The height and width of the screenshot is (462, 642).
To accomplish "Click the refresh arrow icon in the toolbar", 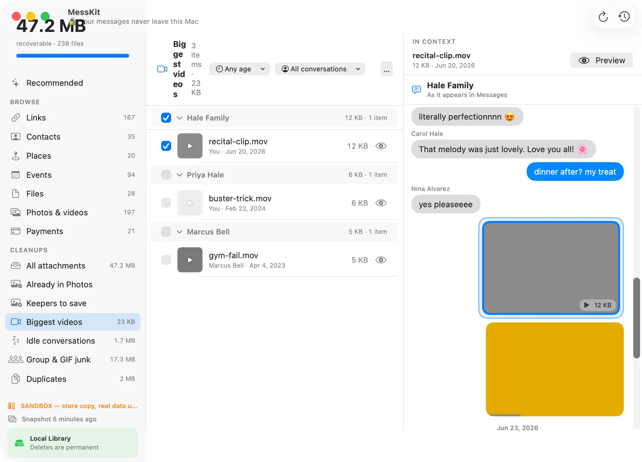I will (x=603, y=17).
